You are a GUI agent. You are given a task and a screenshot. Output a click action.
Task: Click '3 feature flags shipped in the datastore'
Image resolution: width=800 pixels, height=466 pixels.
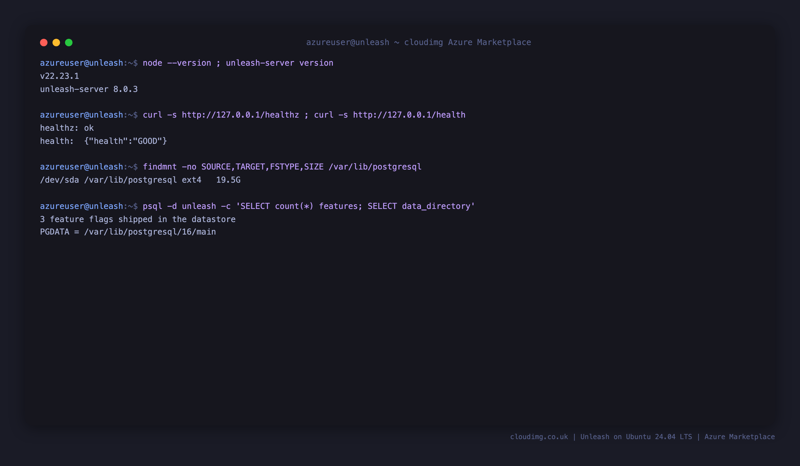[138, 219]
